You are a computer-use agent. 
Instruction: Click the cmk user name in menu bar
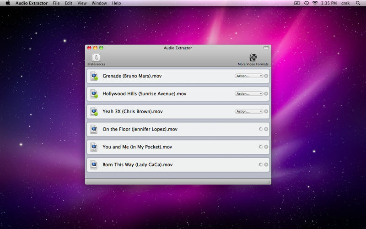(345, 3)
